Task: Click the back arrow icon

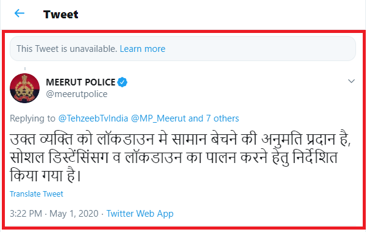Action: 20,13
